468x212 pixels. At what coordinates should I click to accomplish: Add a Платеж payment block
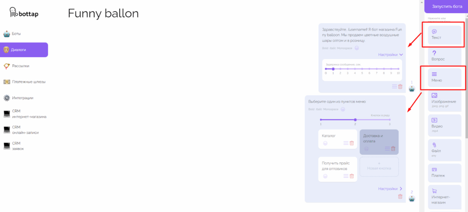444,173
